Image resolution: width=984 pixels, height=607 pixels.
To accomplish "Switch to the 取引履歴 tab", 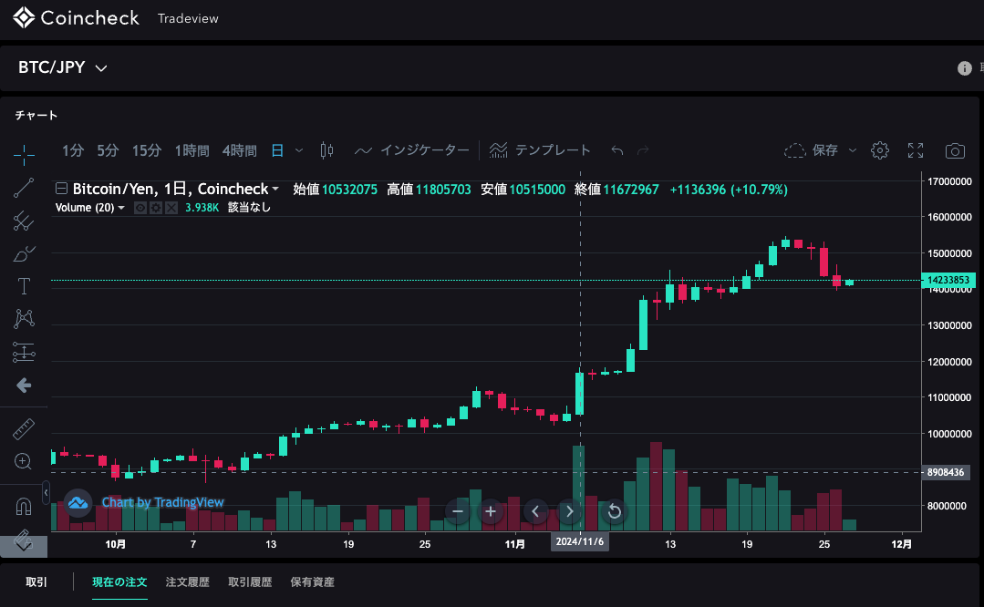I will (x=250, y=581).
